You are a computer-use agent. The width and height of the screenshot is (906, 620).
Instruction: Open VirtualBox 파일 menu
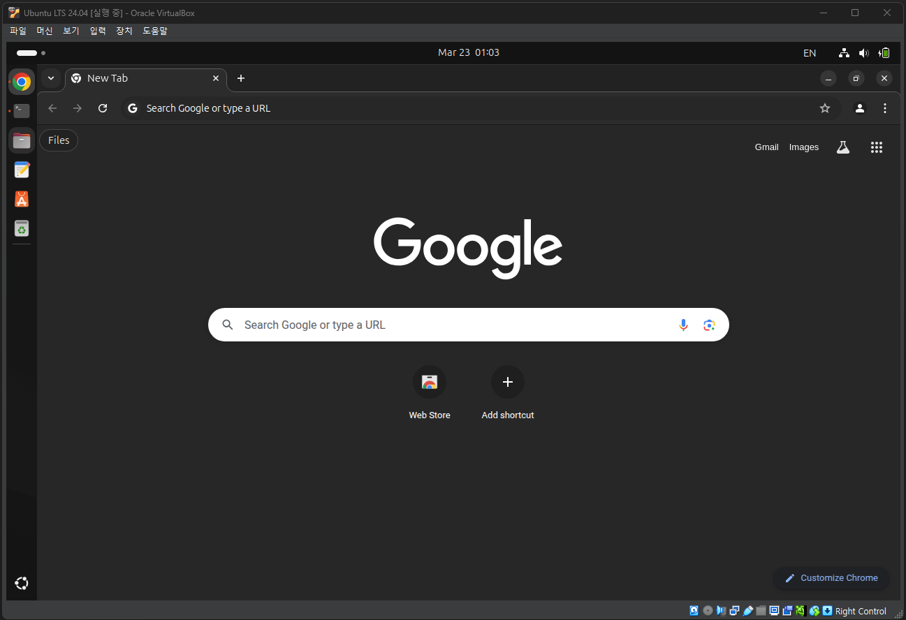point(17,31)
